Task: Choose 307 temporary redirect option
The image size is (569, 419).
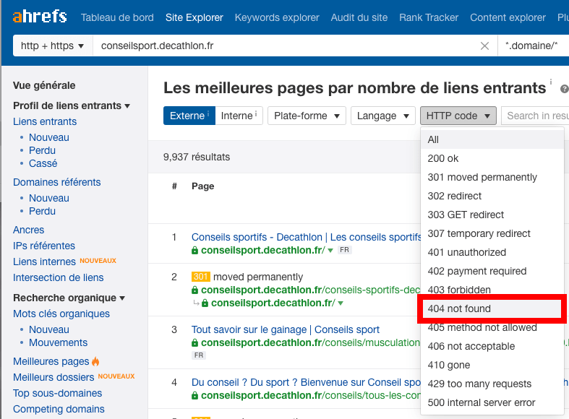Action: 492,234
